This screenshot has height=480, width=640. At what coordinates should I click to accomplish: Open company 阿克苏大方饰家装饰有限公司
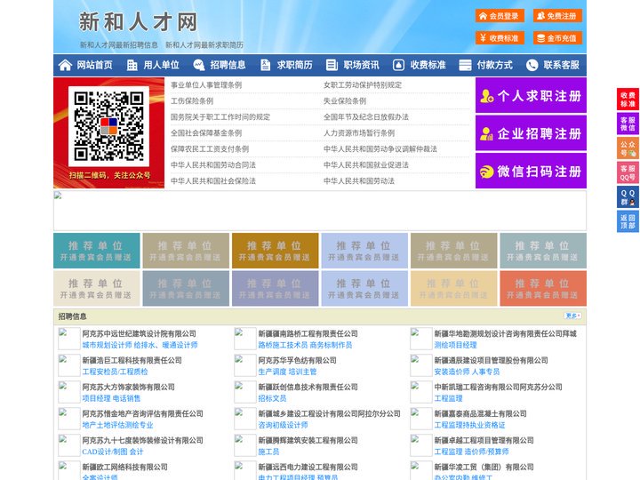(x=128, y=387)
